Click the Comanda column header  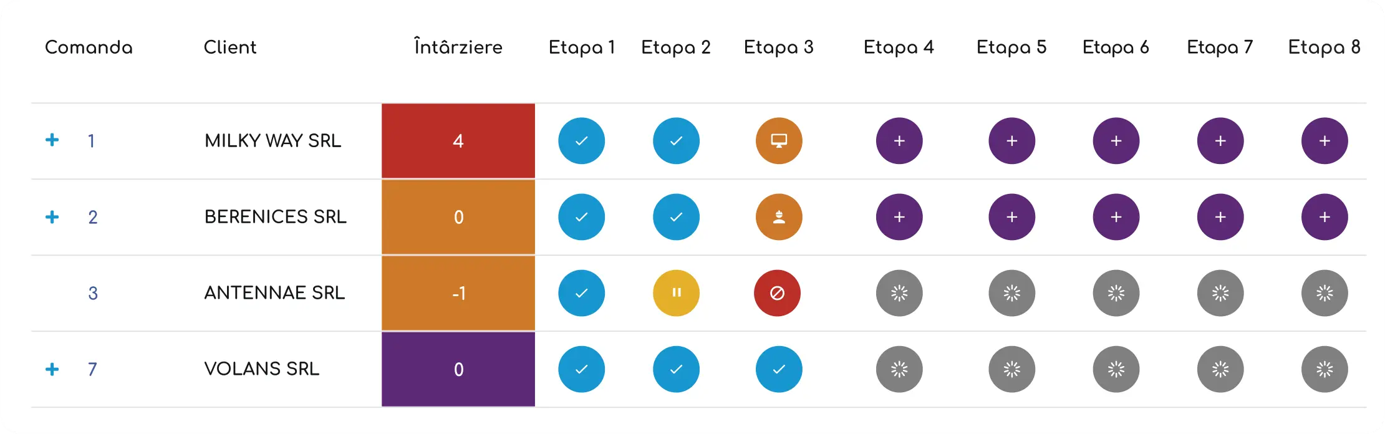click(89, 47)
